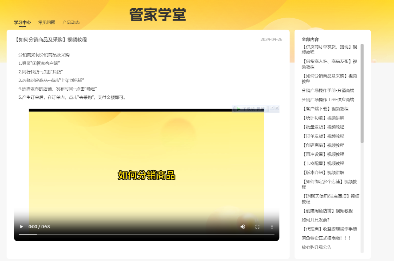Select 放心购升级公告 in sidebar
The width and height of the screenshot is (394, 261).
click(316, 247)
